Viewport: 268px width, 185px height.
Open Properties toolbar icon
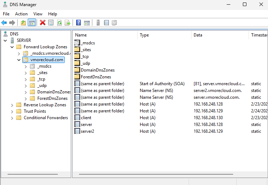[51, 23]
